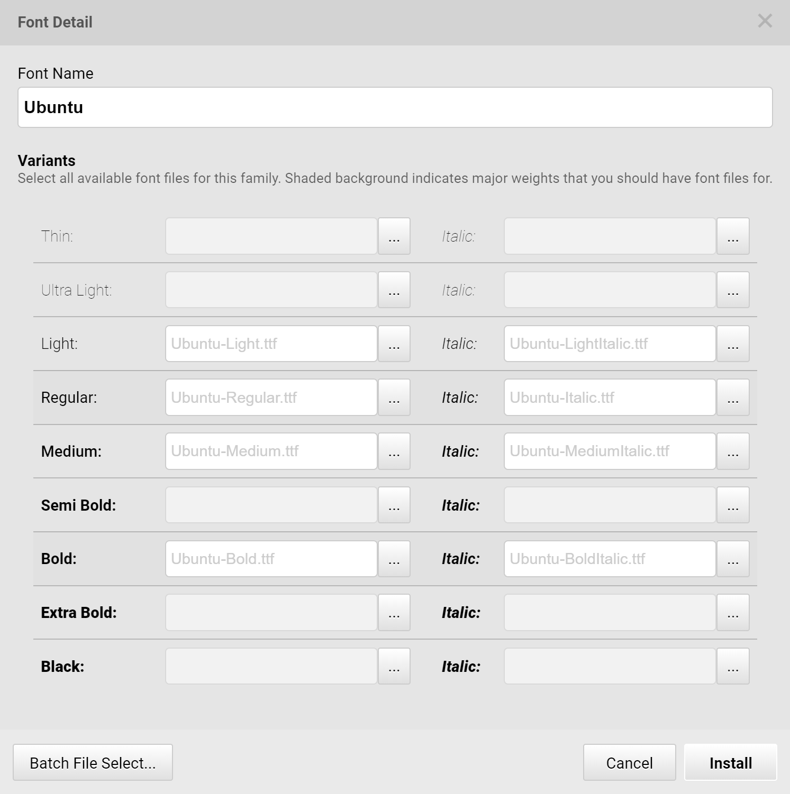Browse for Medium Italic font file
The height and width of the screenshot is (794, 790).
[x=733, y=451]
